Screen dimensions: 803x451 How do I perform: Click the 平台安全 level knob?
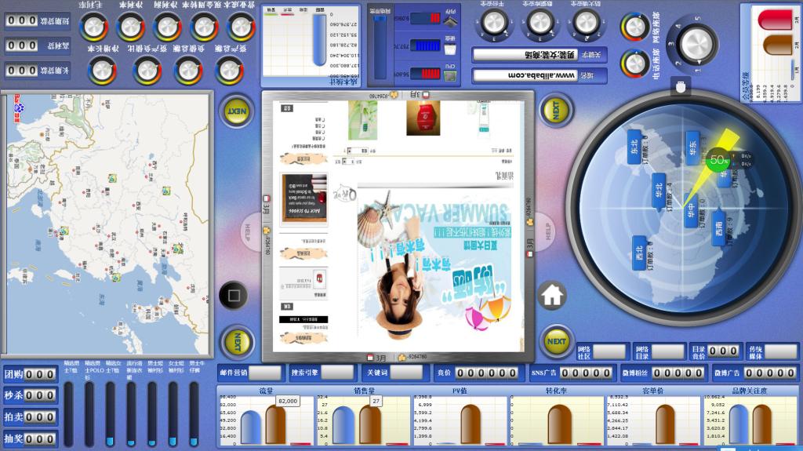(x=494, y=23)
